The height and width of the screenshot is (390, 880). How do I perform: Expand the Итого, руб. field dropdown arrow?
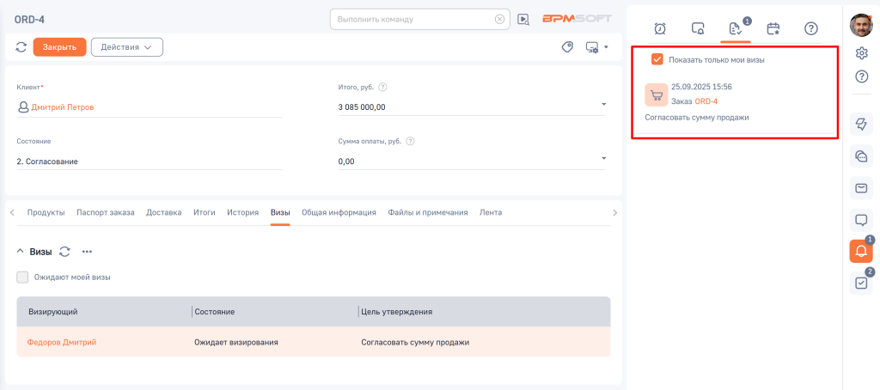(603, 105)
